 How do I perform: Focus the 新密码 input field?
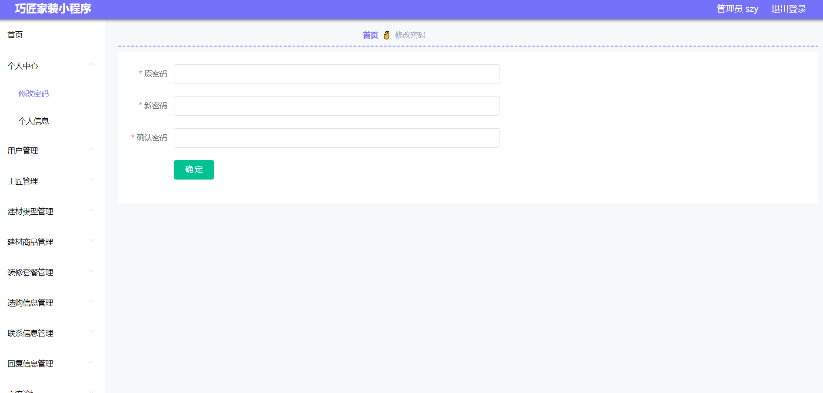pos(337,106)
